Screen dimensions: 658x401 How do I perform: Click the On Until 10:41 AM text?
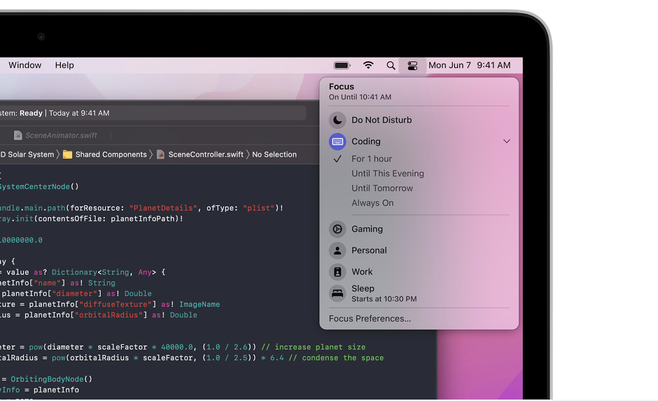coord(360,97)
